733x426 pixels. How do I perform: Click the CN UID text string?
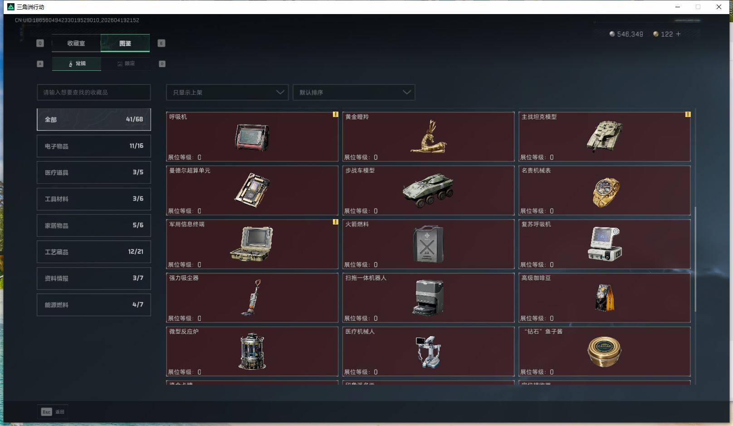point(77,20)
